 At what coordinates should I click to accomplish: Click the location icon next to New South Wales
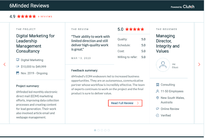point(158,98)
